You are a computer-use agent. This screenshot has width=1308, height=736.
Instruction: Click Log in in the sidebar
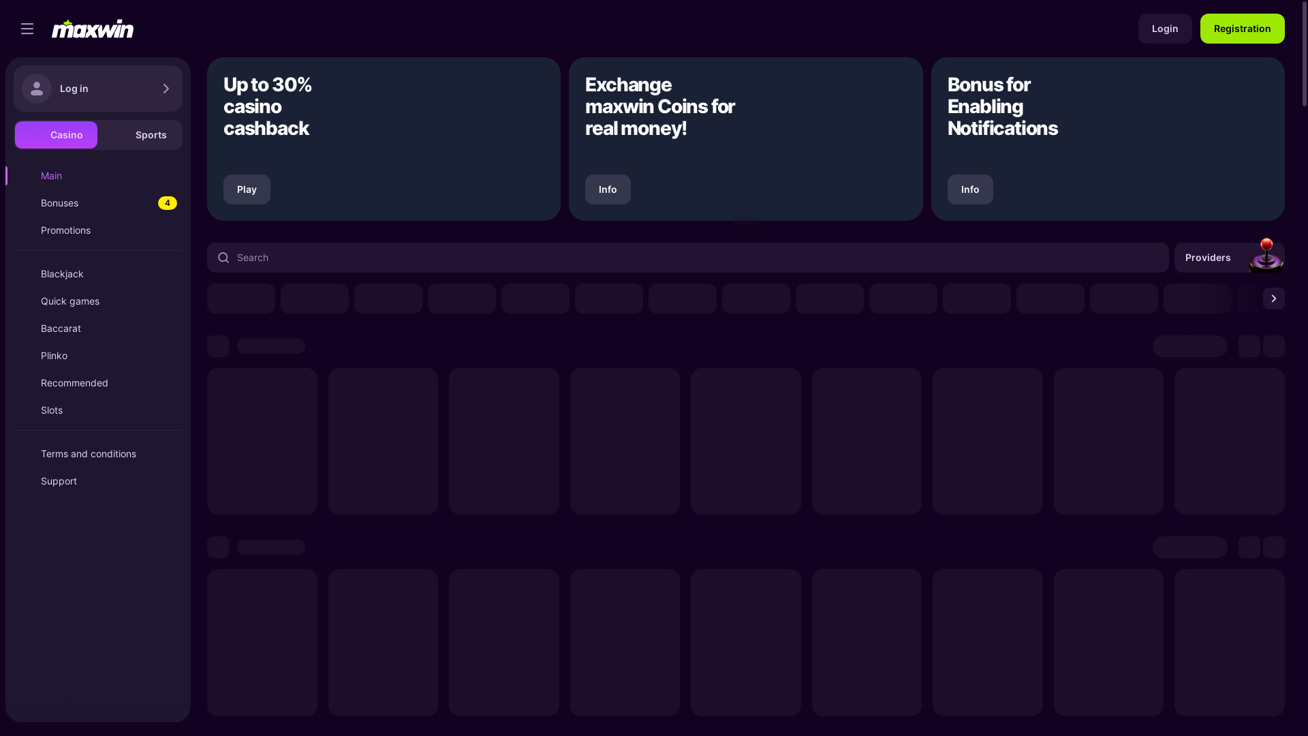coord(98,89)
